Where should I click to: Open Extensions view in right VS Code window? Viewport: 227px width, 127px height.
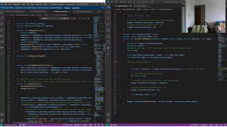click(108, 30)
